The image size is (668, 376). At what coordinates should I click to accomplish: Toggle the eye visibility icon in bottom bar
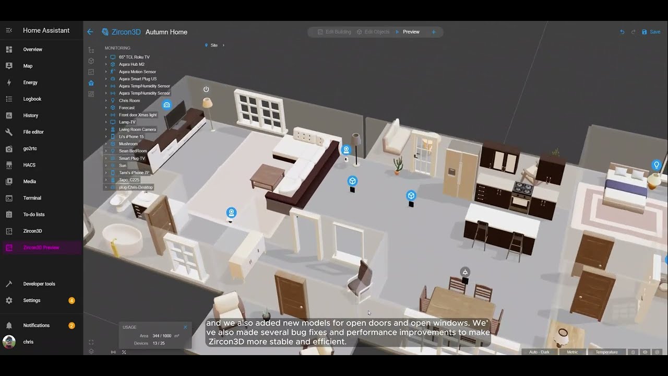(x=645, y=352)
